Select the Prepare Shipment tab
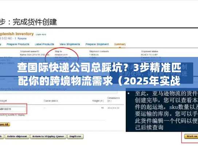Viewport: 198px width, 148px height. 97,44
